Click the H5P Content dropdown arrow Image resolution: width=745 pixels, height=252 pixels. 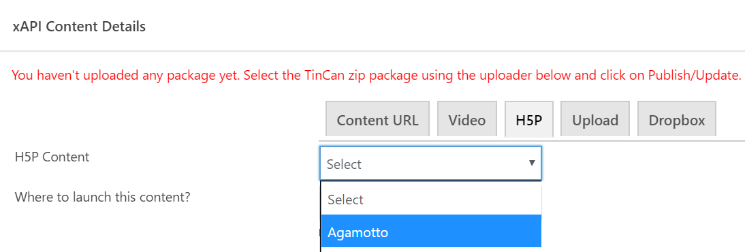[x=532, y=163]
